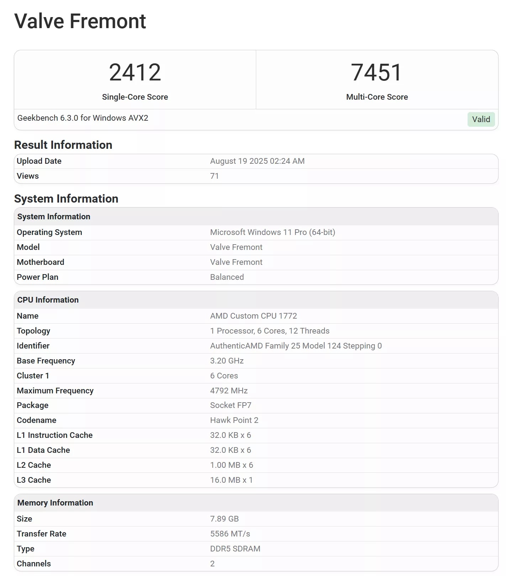Click the Name label in CPU Information
Viewport: 506px width, 576px height.
(27, 316)
